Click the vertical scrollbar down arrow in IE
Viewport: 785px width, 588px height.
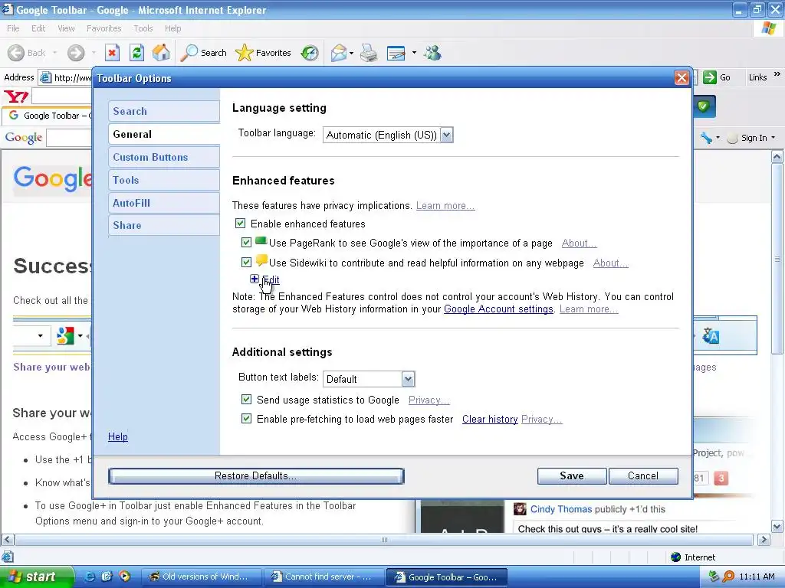tap(777, 527)
